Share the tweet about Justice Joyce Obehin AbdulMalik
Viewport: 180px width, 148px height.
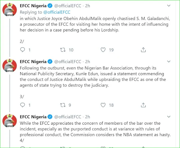click(143, 50)
